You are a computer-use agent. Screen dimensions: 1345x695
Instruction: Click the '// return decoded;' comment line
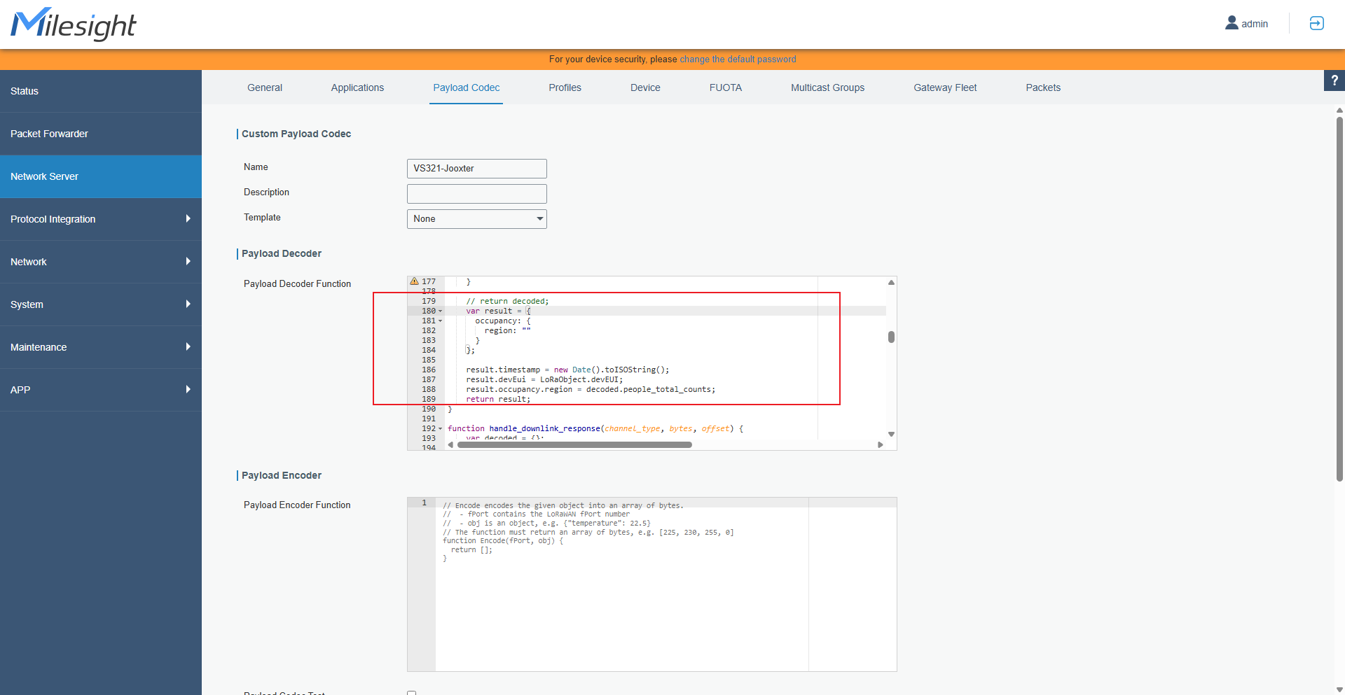click(507, 301)
